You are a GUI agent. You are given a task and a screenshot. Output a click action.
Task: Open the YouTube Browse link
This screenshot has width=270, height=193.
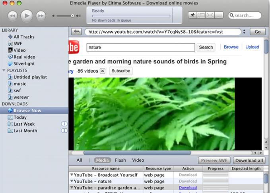231,47
